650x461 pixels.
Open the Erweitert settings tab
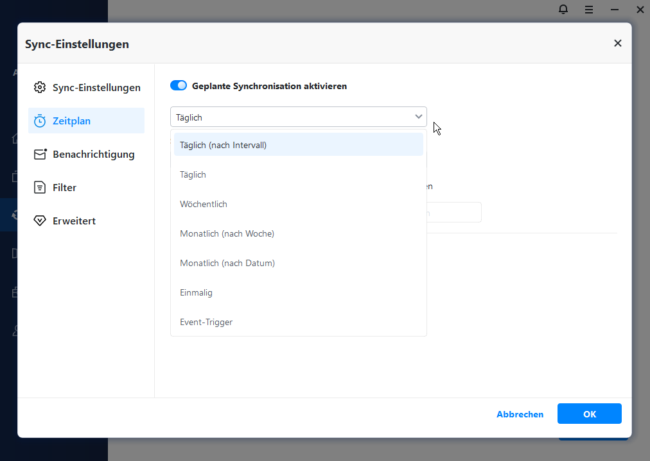(x=74, y=221)
